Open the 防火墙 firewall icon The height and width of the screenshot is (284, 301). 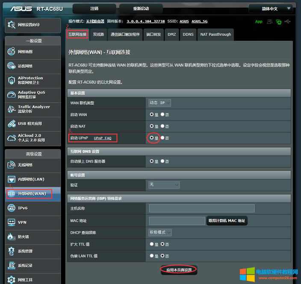[x=11, y=237]
